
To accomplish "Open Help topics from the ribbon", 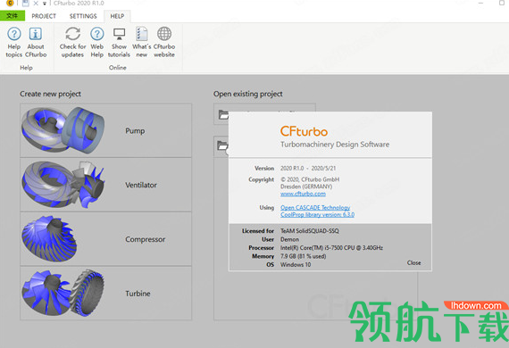I will [x=14, y=42].
